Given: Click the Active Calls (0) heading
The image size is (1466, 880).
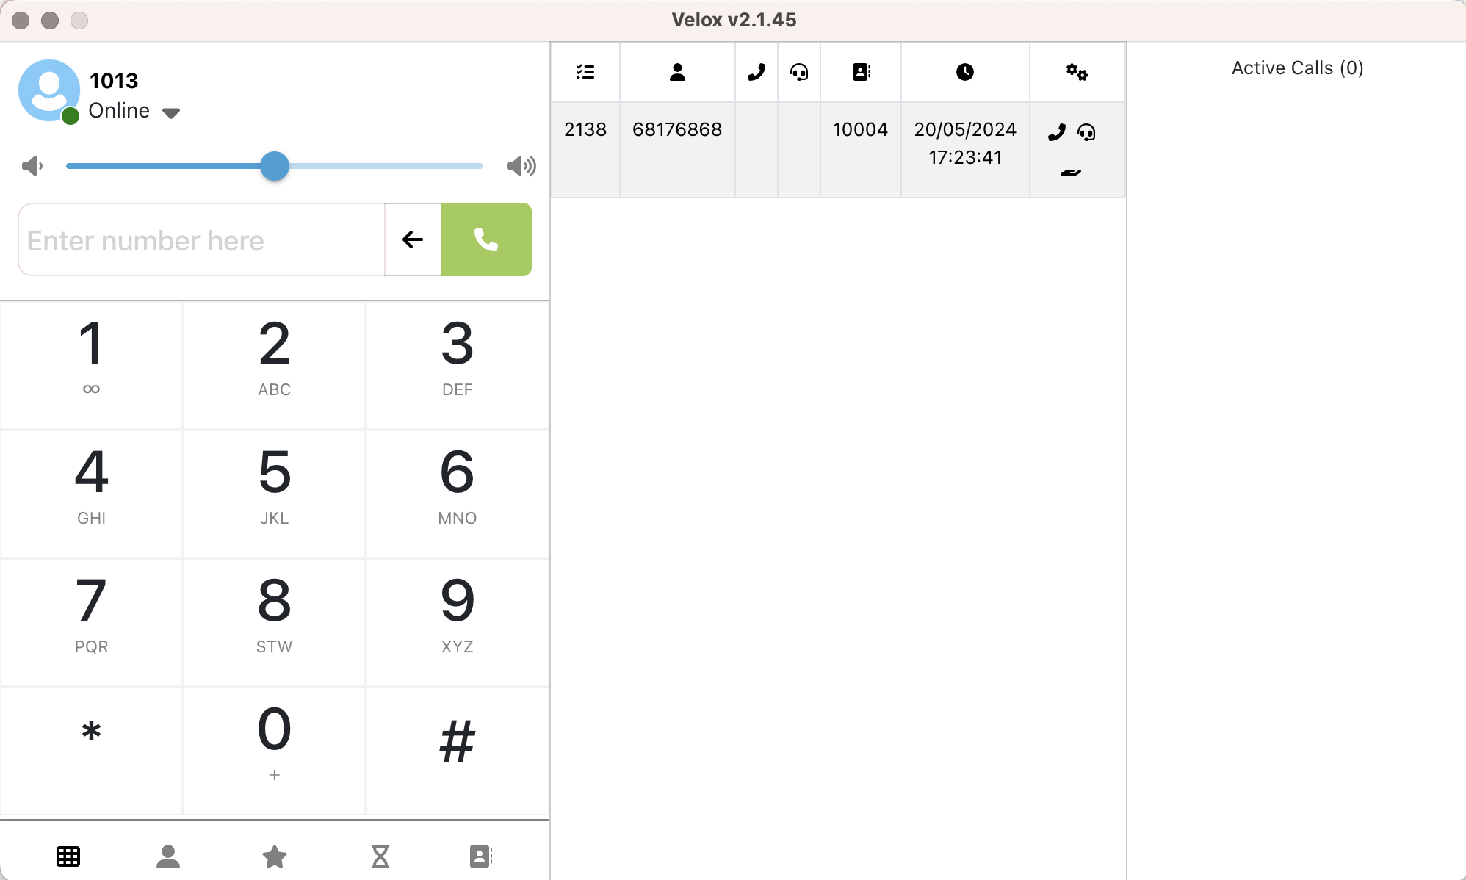Looking at the screenshot, I should click(1297, 68).
